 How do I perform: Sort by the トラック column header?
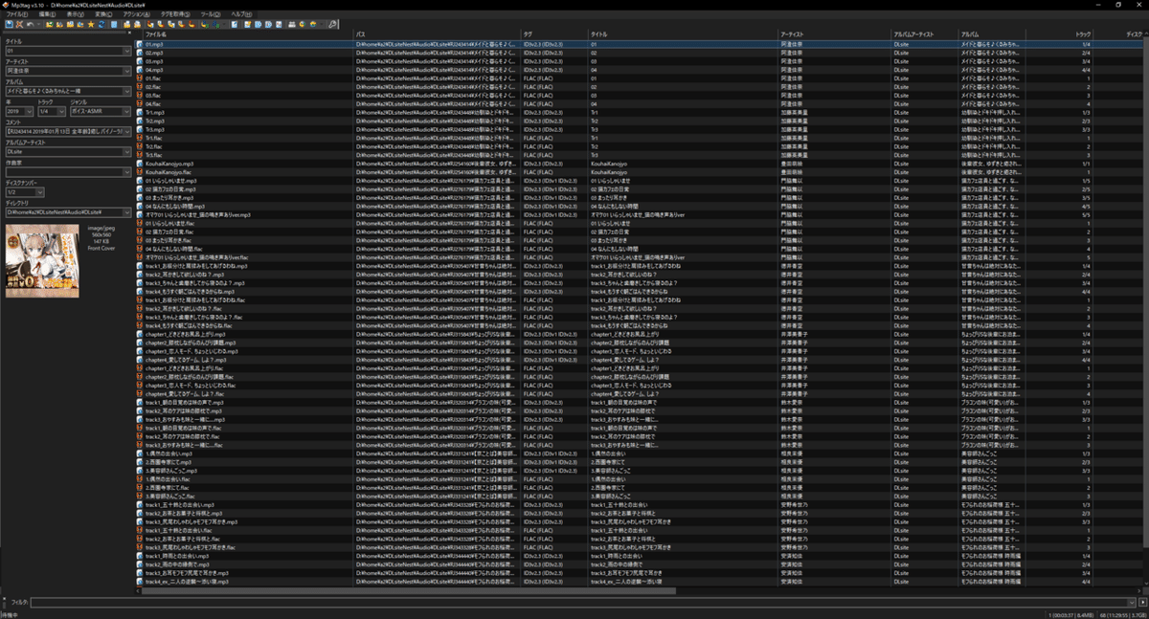pos(1059,33)
